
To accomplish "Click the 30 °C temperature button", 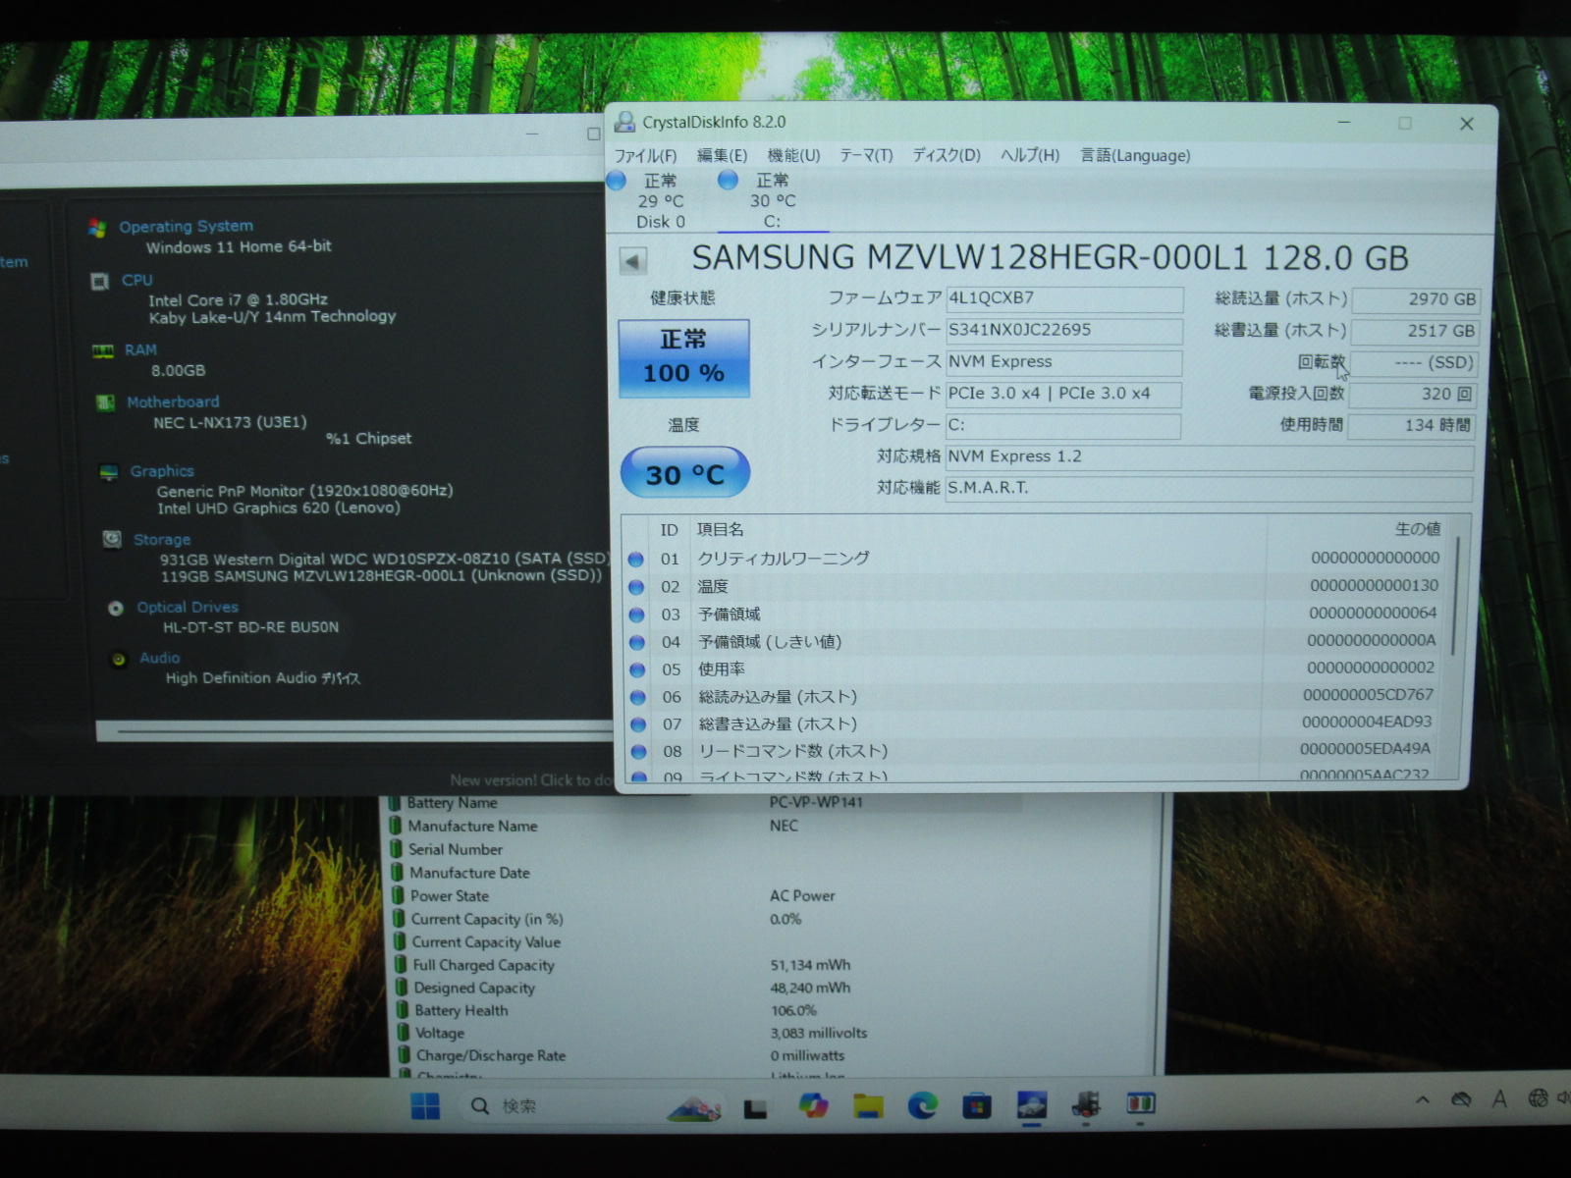I will point(684,474).
